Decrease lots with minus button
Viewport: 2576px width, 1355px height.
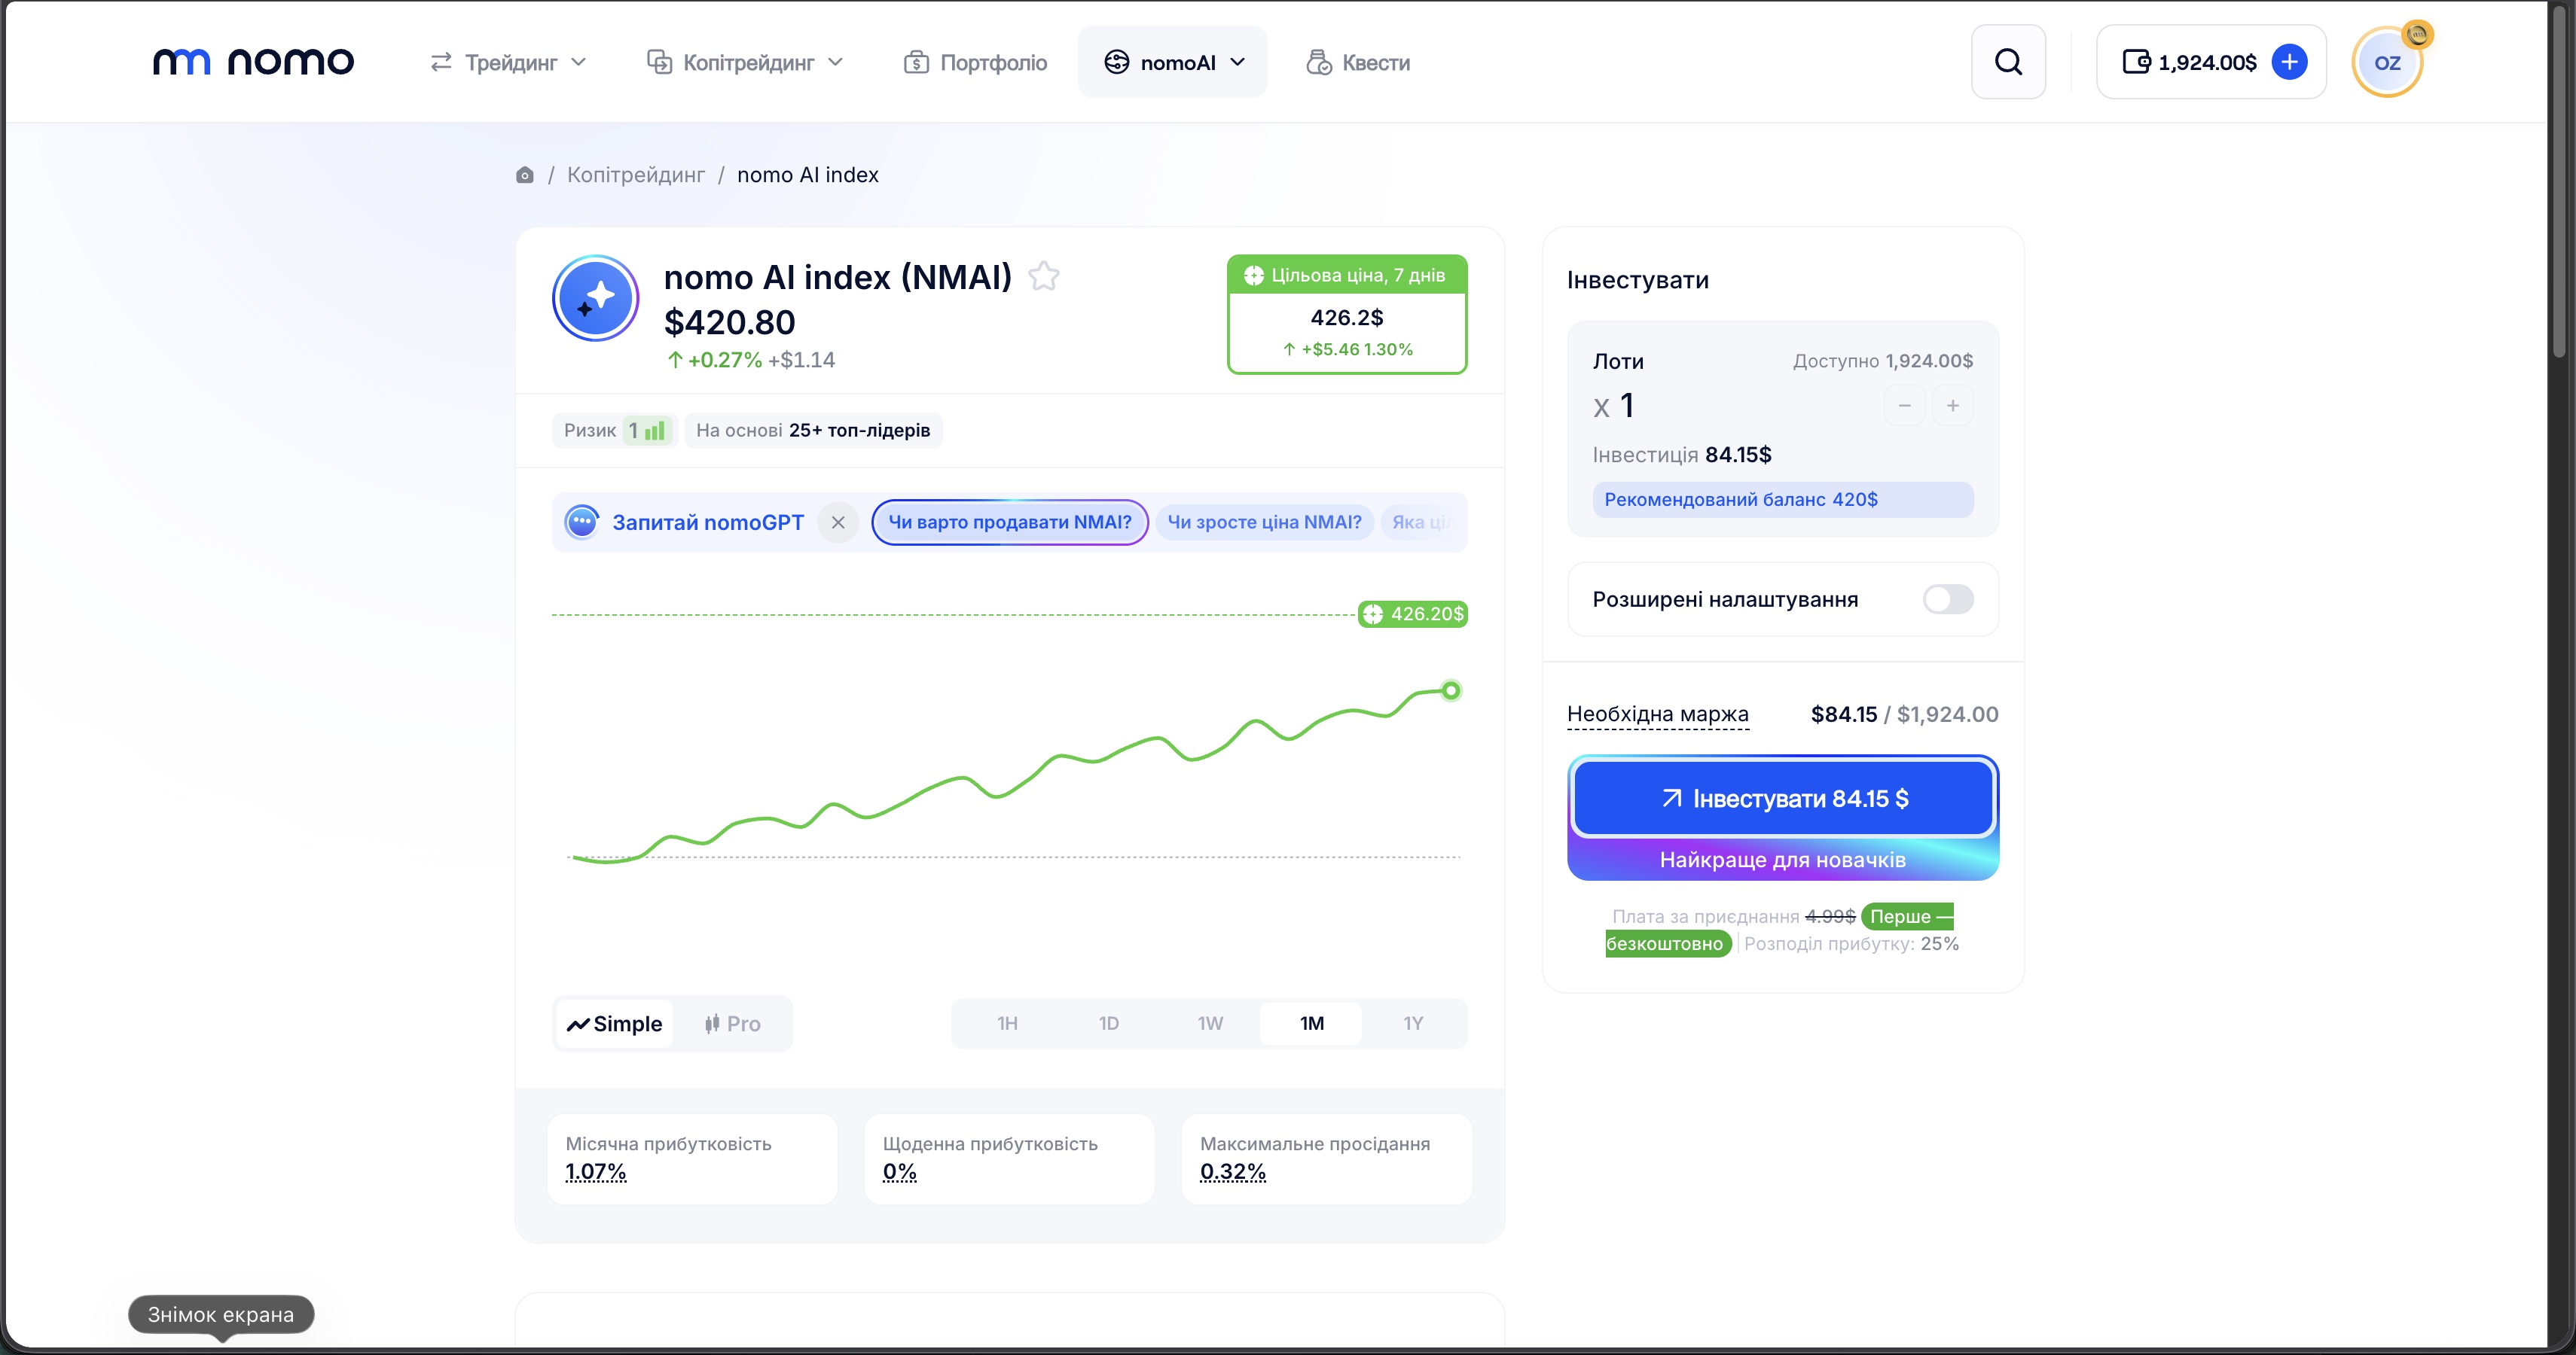coord(1904,406)
